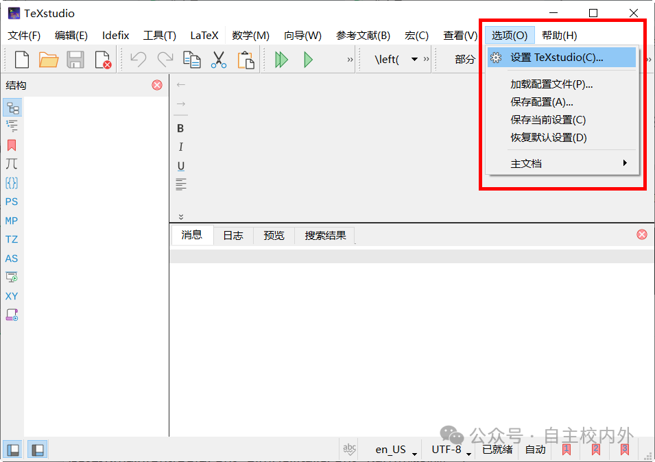
Task: Open file with the folder icon
Action: [49, 60]
